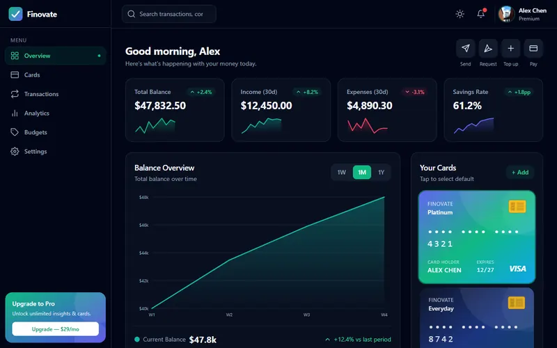Image resolution: width=557 pixels, height=348 pixels.
Task: Select the Finovate Platinum card
Action: (x=477, y=237)
